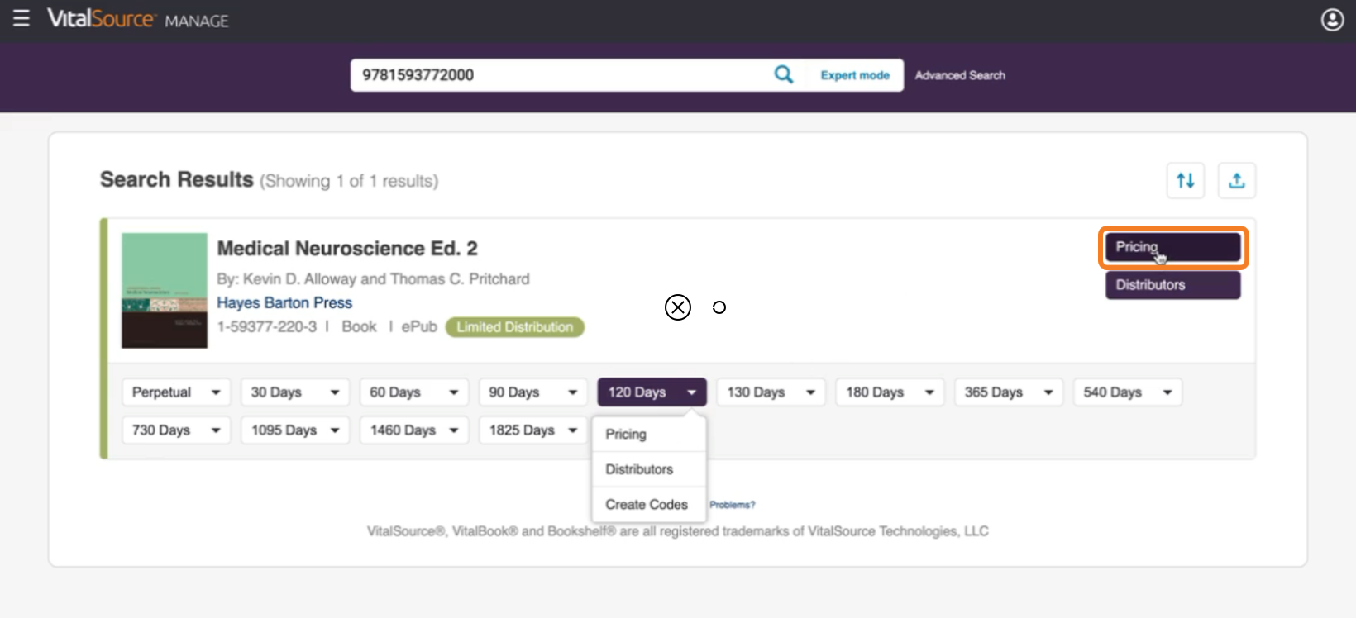
Task: Click the export upload icon
Action: click(1237, 180)
